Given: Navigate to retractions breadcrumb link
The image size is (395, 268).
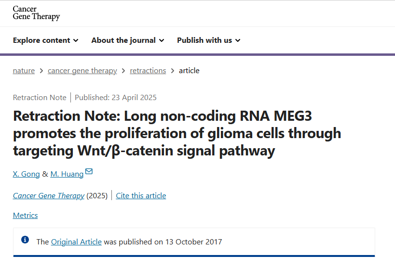Looking at the screenshot, I should pyautogui.click(x=148, y=71).
